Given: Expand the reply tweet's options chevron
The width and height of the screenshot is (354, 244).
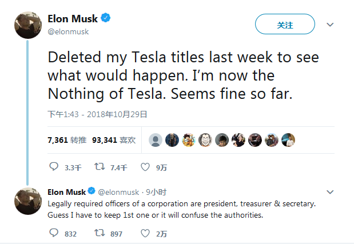Looking at the screenshot, I should (x=330, y=192).
